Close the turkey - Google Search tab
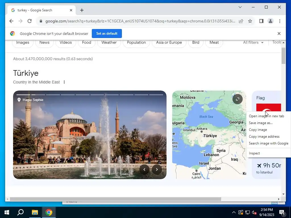 pyautogui.click(x=71, y=10)
